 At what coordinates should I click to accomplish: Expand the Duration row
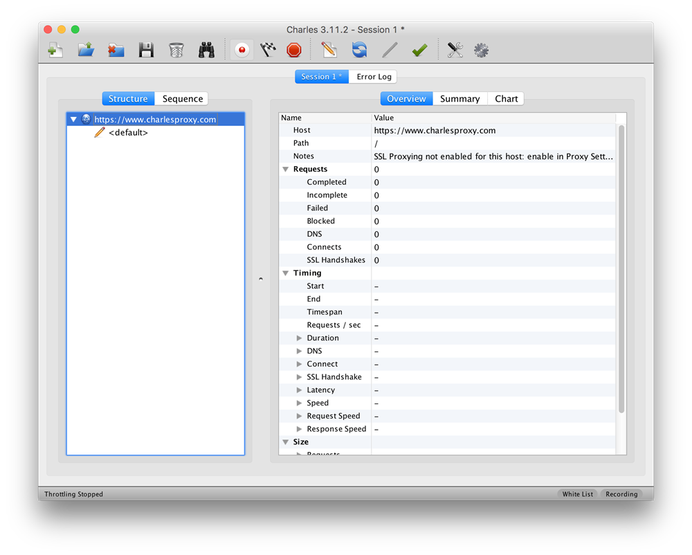[299, 338]
